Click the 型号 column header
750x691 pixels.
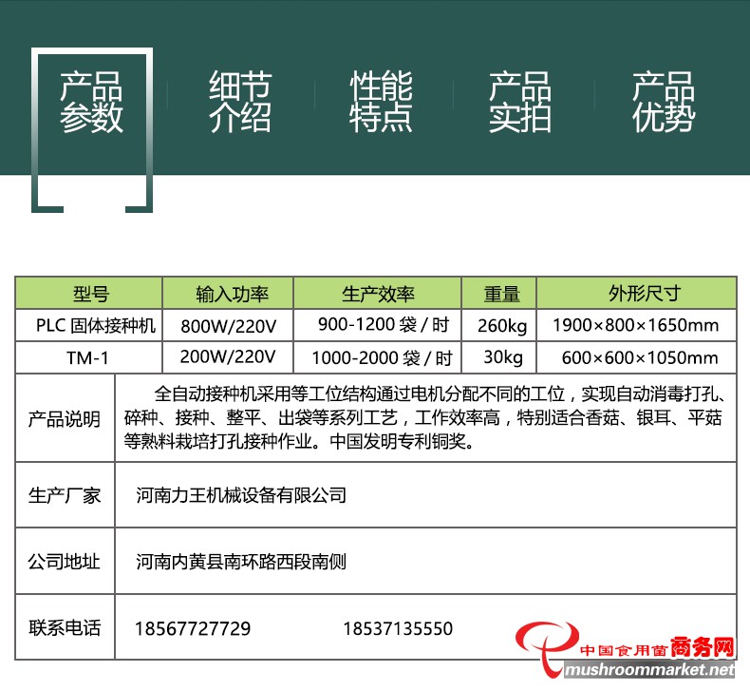point(89,293)
